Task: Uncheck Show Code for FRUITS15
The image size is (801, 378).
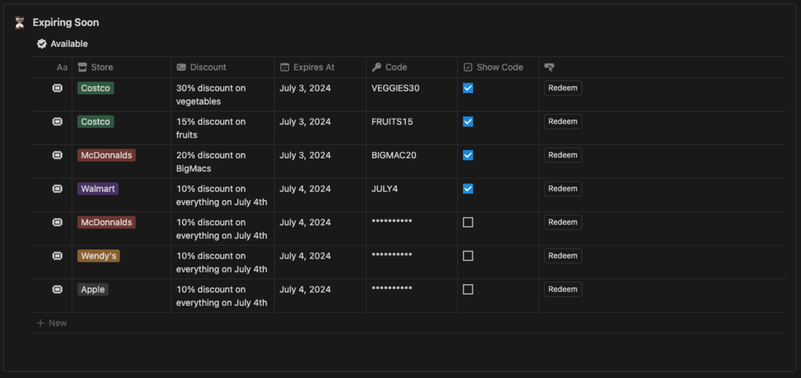Action: click(x=468, y=122)
